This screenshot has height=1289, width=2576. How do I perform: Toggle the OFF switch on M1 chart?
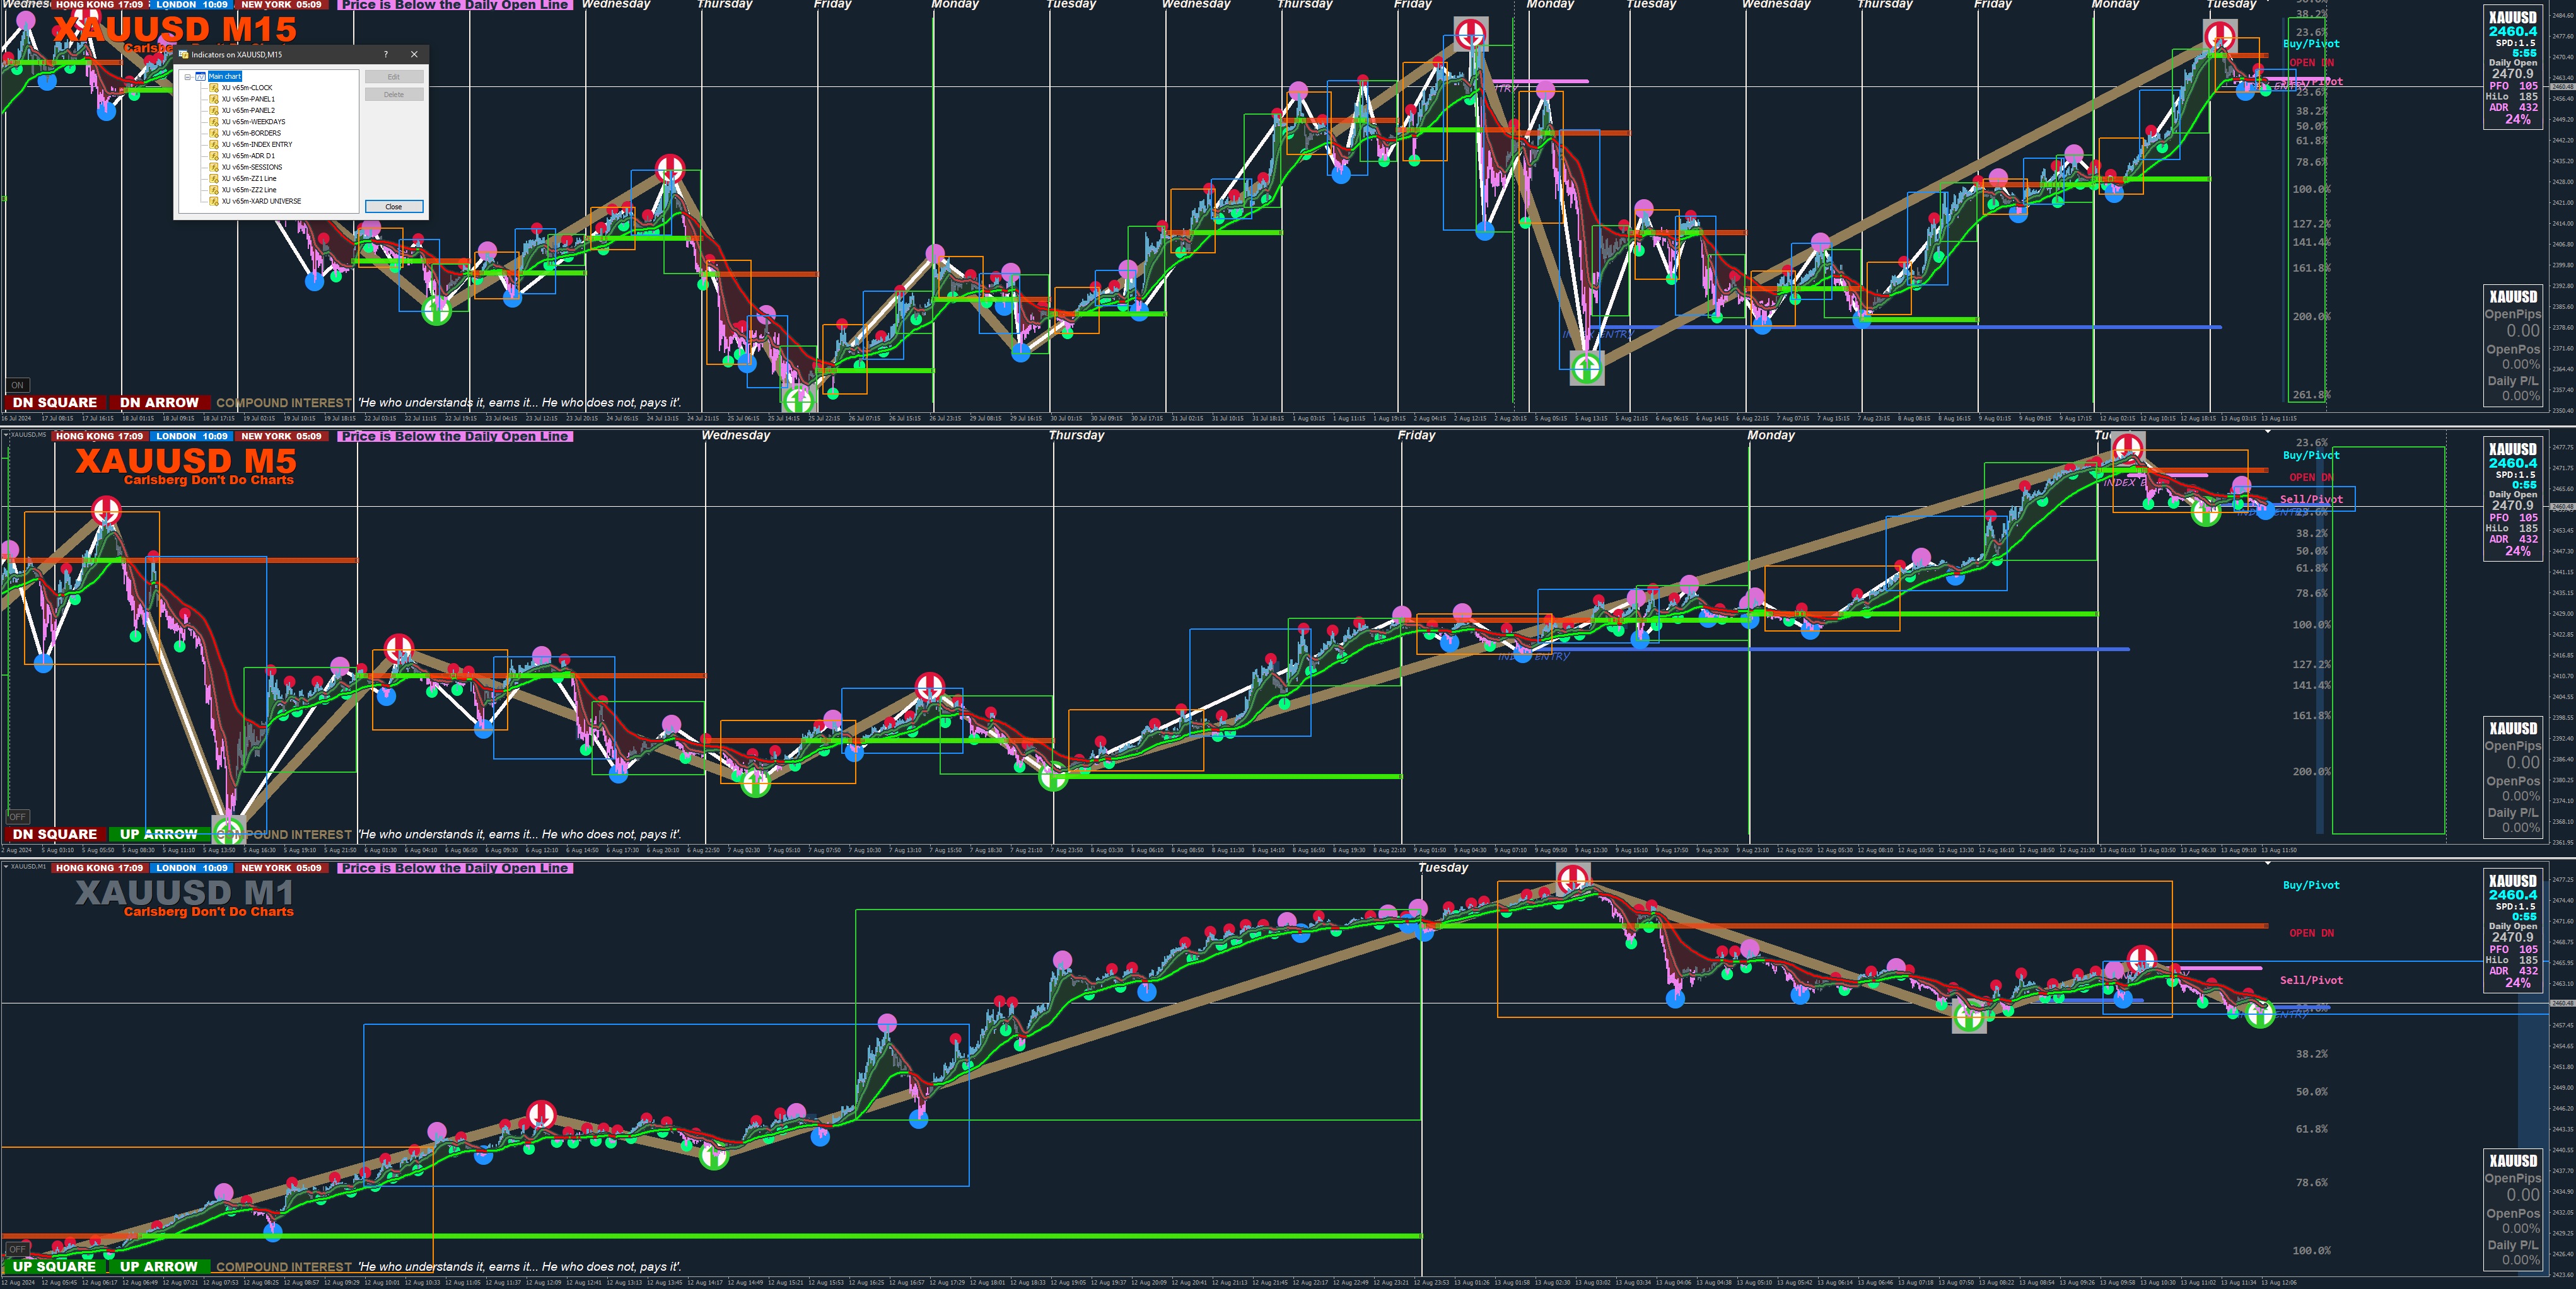pyautogui.click(x=17, y=1249)
